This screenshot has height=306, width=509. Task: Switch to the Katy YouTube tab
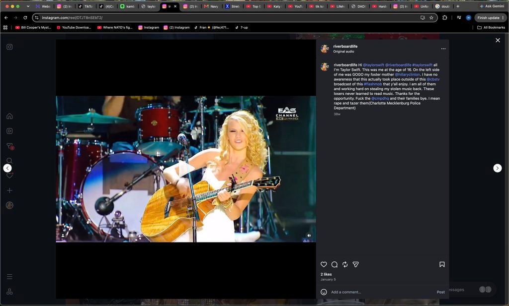click(x=274, y=6)
